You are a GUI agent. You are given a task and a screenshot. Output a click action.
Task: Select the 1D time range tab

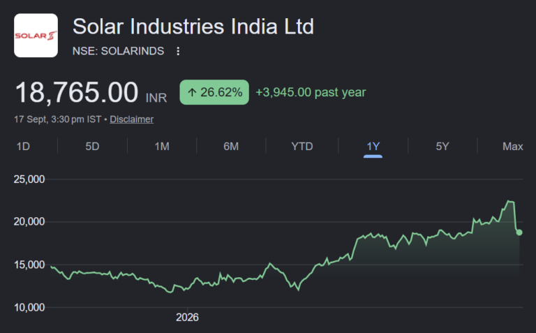pos(23,147)
